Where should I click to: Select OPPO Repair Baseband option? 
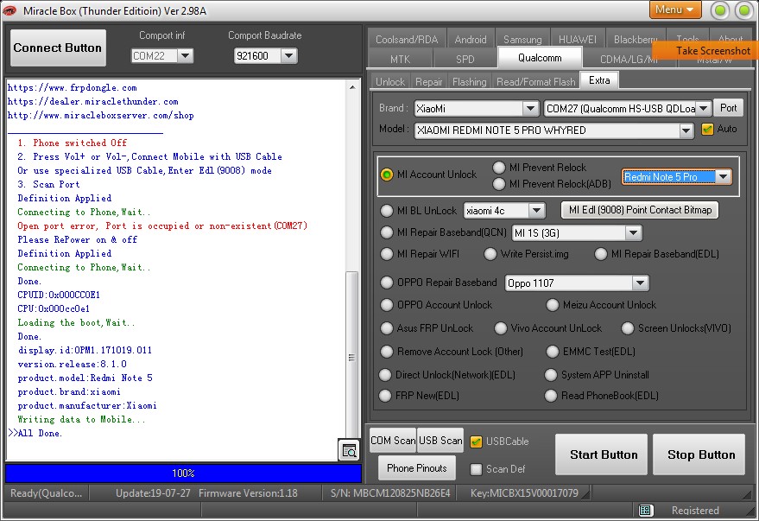387,283
